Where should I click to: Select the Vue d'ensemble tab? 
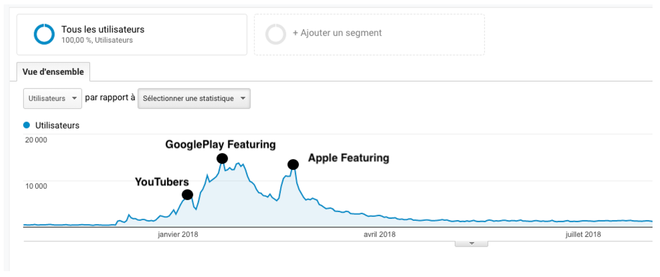click(53, 72)
